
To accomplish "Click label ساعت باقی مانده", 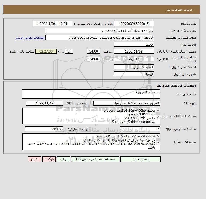I will 22,52.
